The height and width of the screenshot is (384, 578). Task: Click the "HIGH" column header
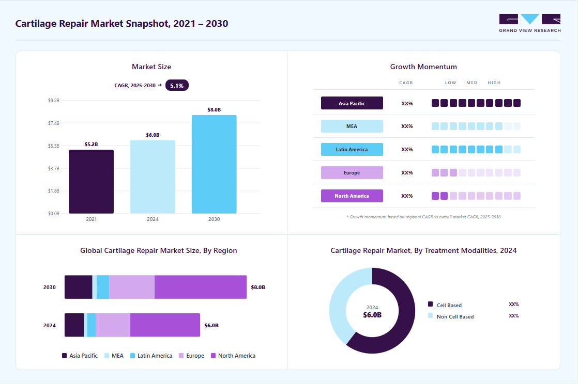tap(494, 83)
